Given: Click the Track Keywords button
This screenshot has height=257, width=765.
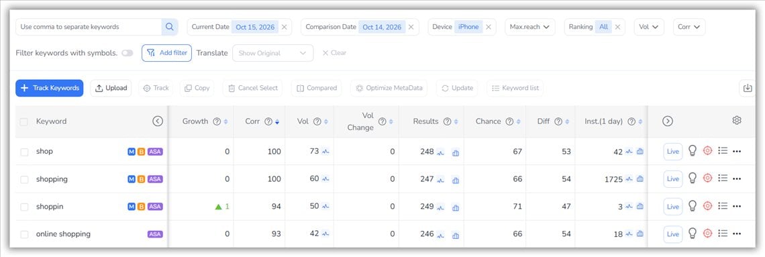Looking at the screenshot, I should (x=50, y=88).
